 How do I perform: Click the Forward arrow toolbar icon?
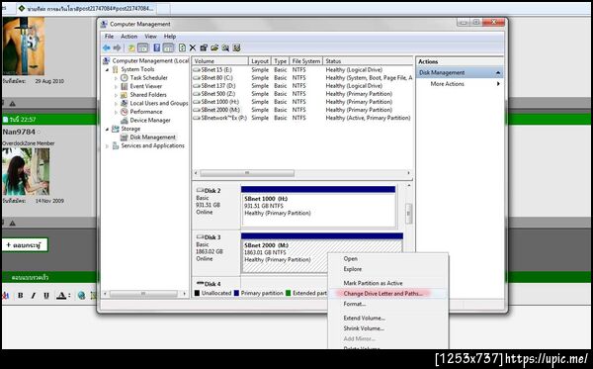(x=118, y=47)
